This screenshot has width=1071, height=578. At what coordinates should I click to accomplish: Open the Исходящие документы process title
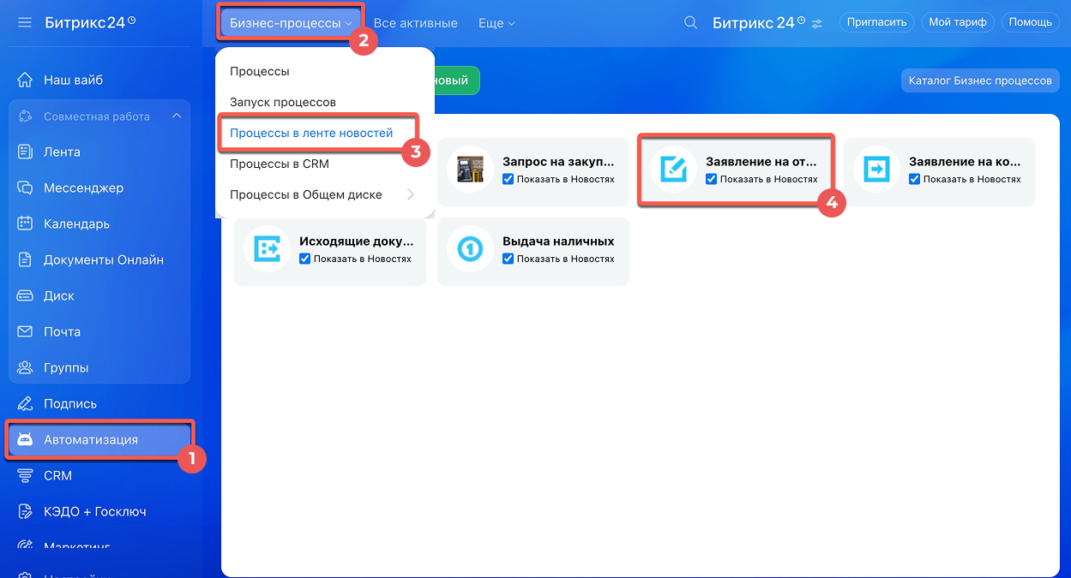(x=357, y=241)
